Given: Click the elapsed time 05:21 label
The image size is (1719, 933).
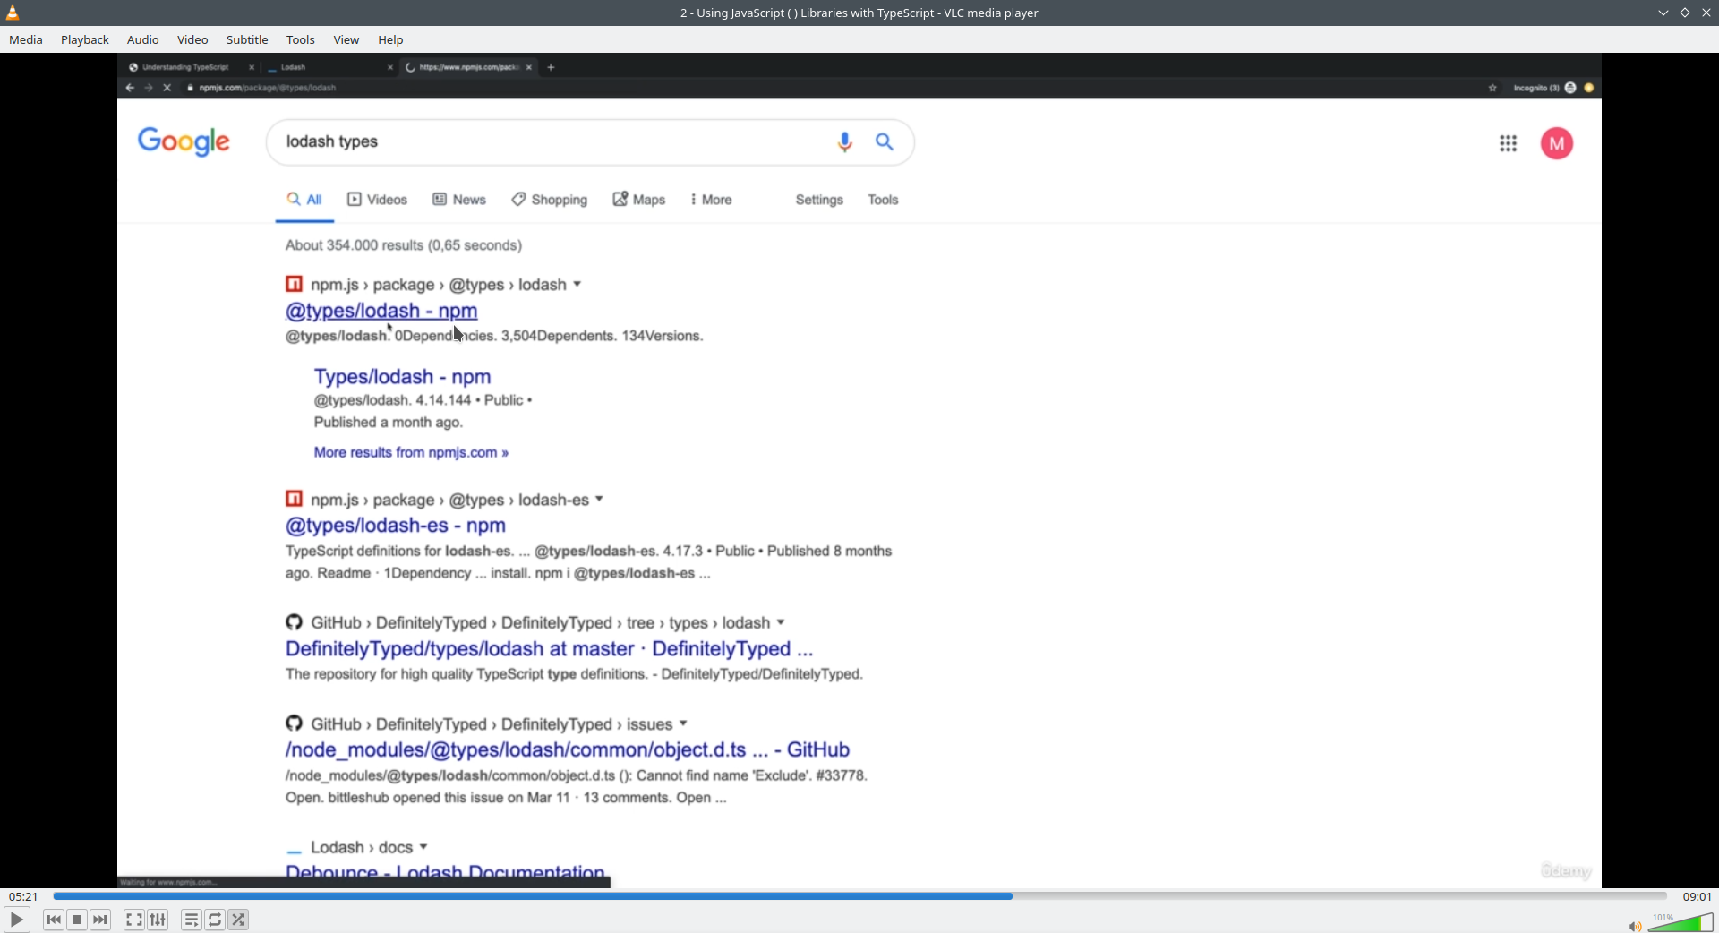Looking at the screenshot, I should click(23, 896).
